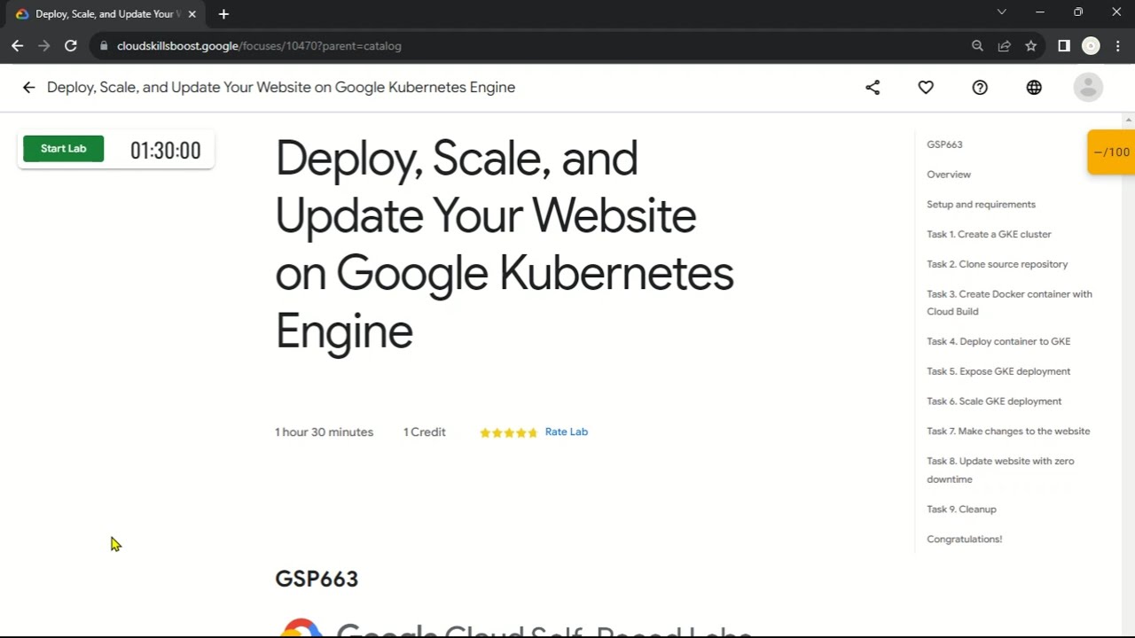Open the zoom magnifier icon in address bar

[977, 46]
